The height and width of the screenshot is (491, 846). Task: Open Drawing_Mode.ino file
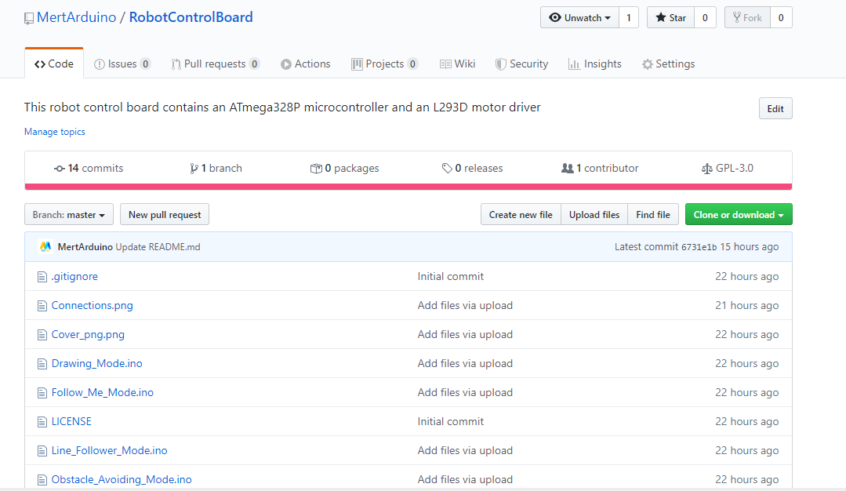97,364
